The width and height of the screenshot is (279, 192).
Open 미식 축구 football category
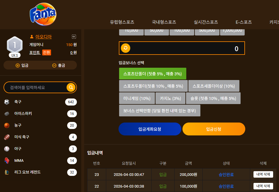pyautogui.click(x=40, y=137)
